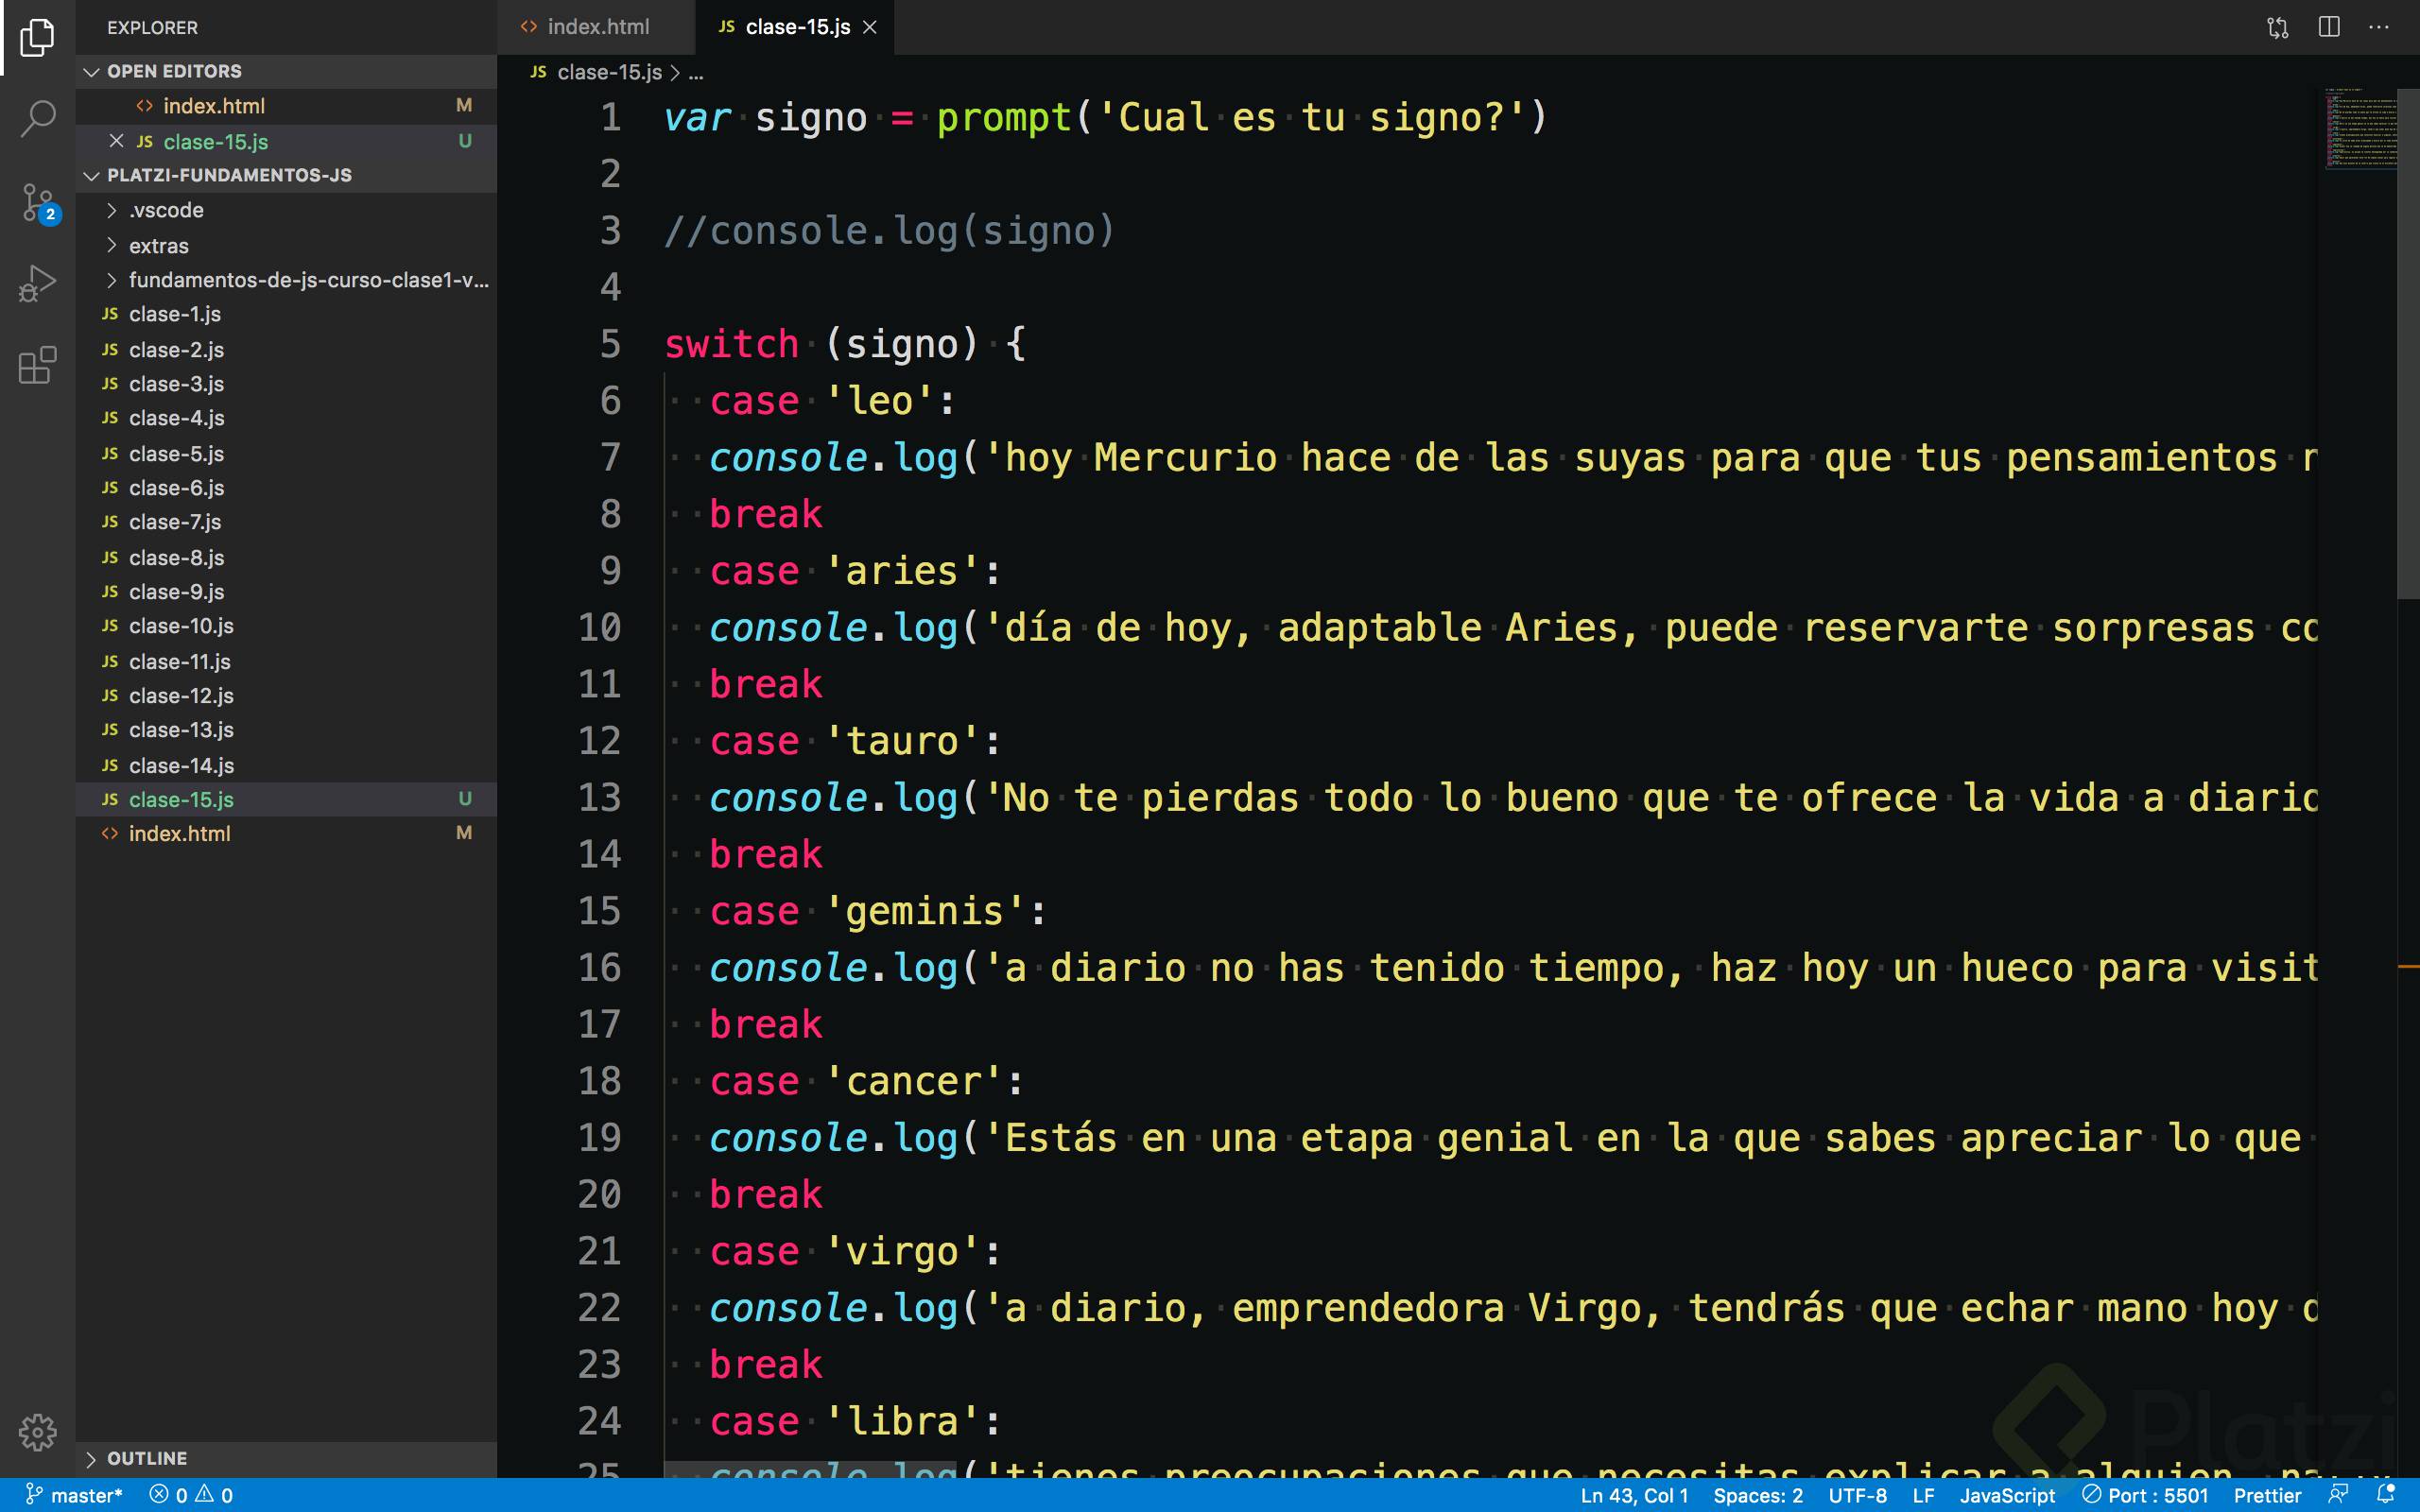Toggle the Prettier status bar item
Screen dimensions: 2420x1512
[2266, 1495]
